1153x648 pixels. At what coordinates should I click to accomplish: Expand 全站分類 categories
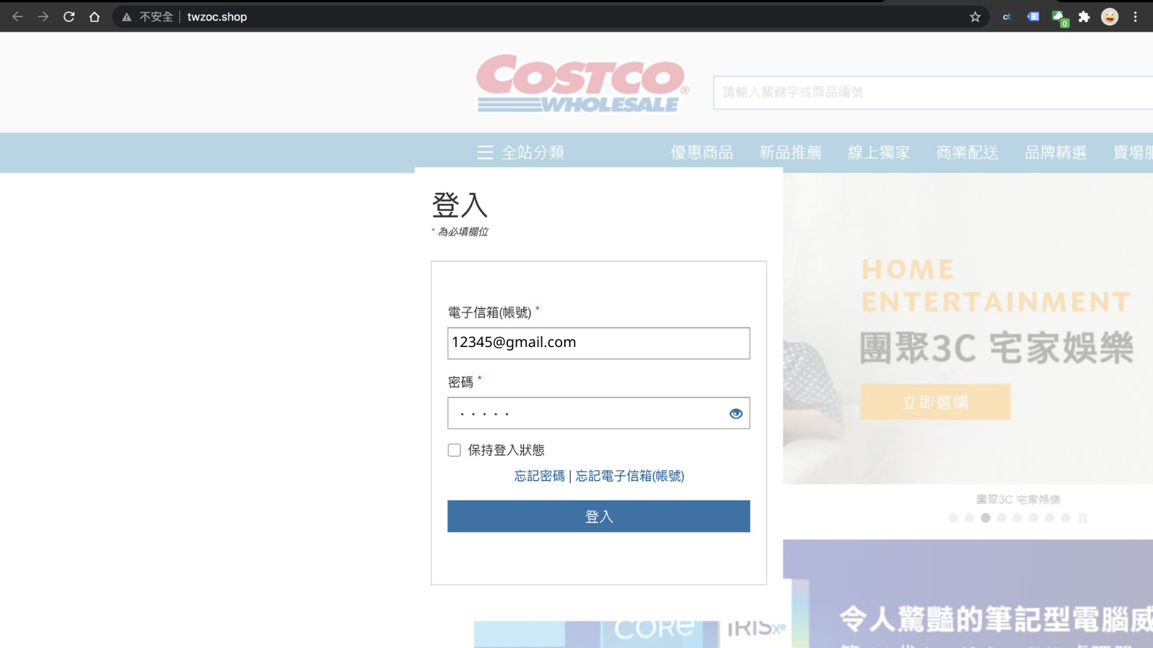(x=533, y=152)
